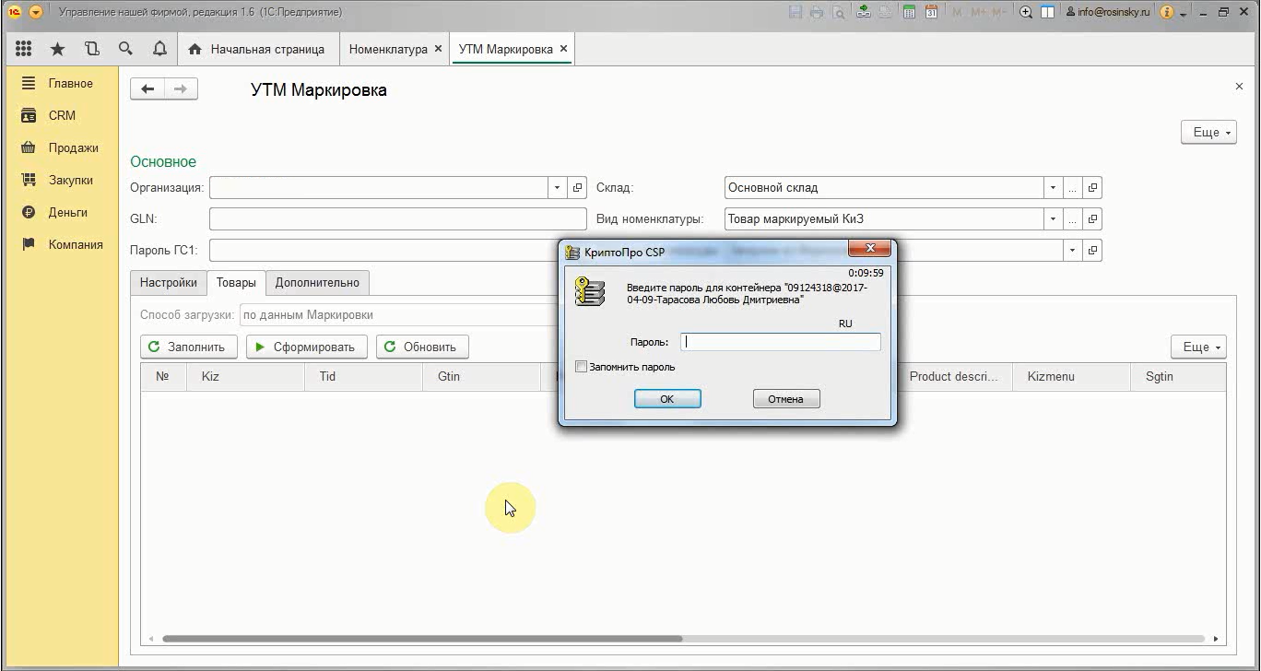Open the Организация field open-form icon
Screen dimensions: 1261x671
[x=578, y=188]
